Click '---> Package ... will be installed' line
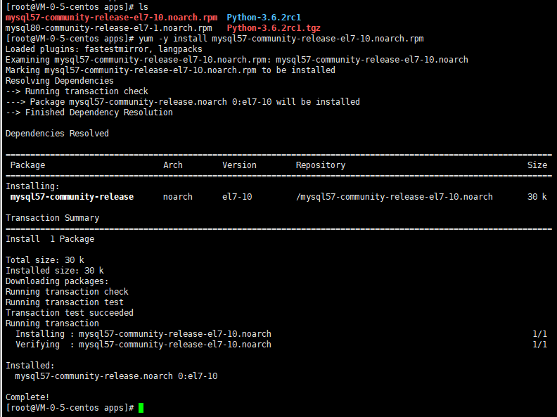This screenshot has width=557, height=417. (x=183, y=102)
